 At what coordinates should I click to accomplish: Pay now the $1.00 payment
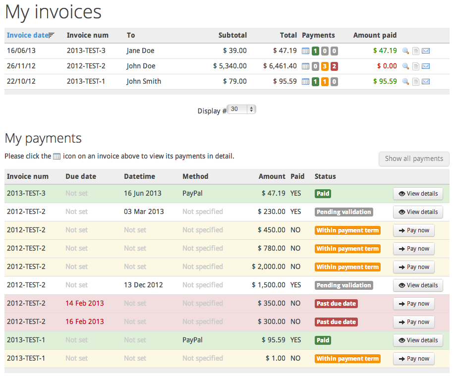[x=414, y=359]
